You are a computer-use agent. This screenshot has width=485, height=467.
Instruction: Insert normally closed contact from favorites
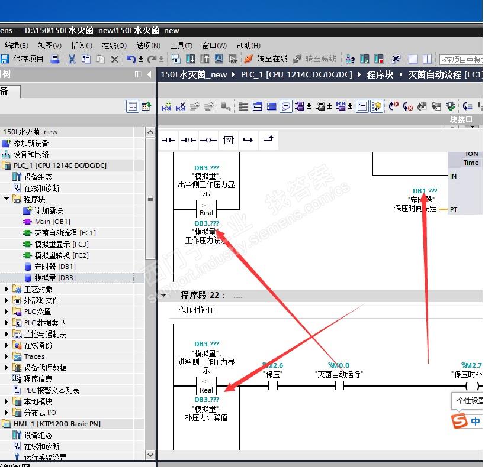pos(188,140)
